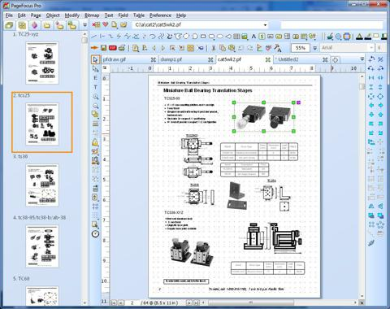Click the print icon in toolbar

tap(122, 48)
